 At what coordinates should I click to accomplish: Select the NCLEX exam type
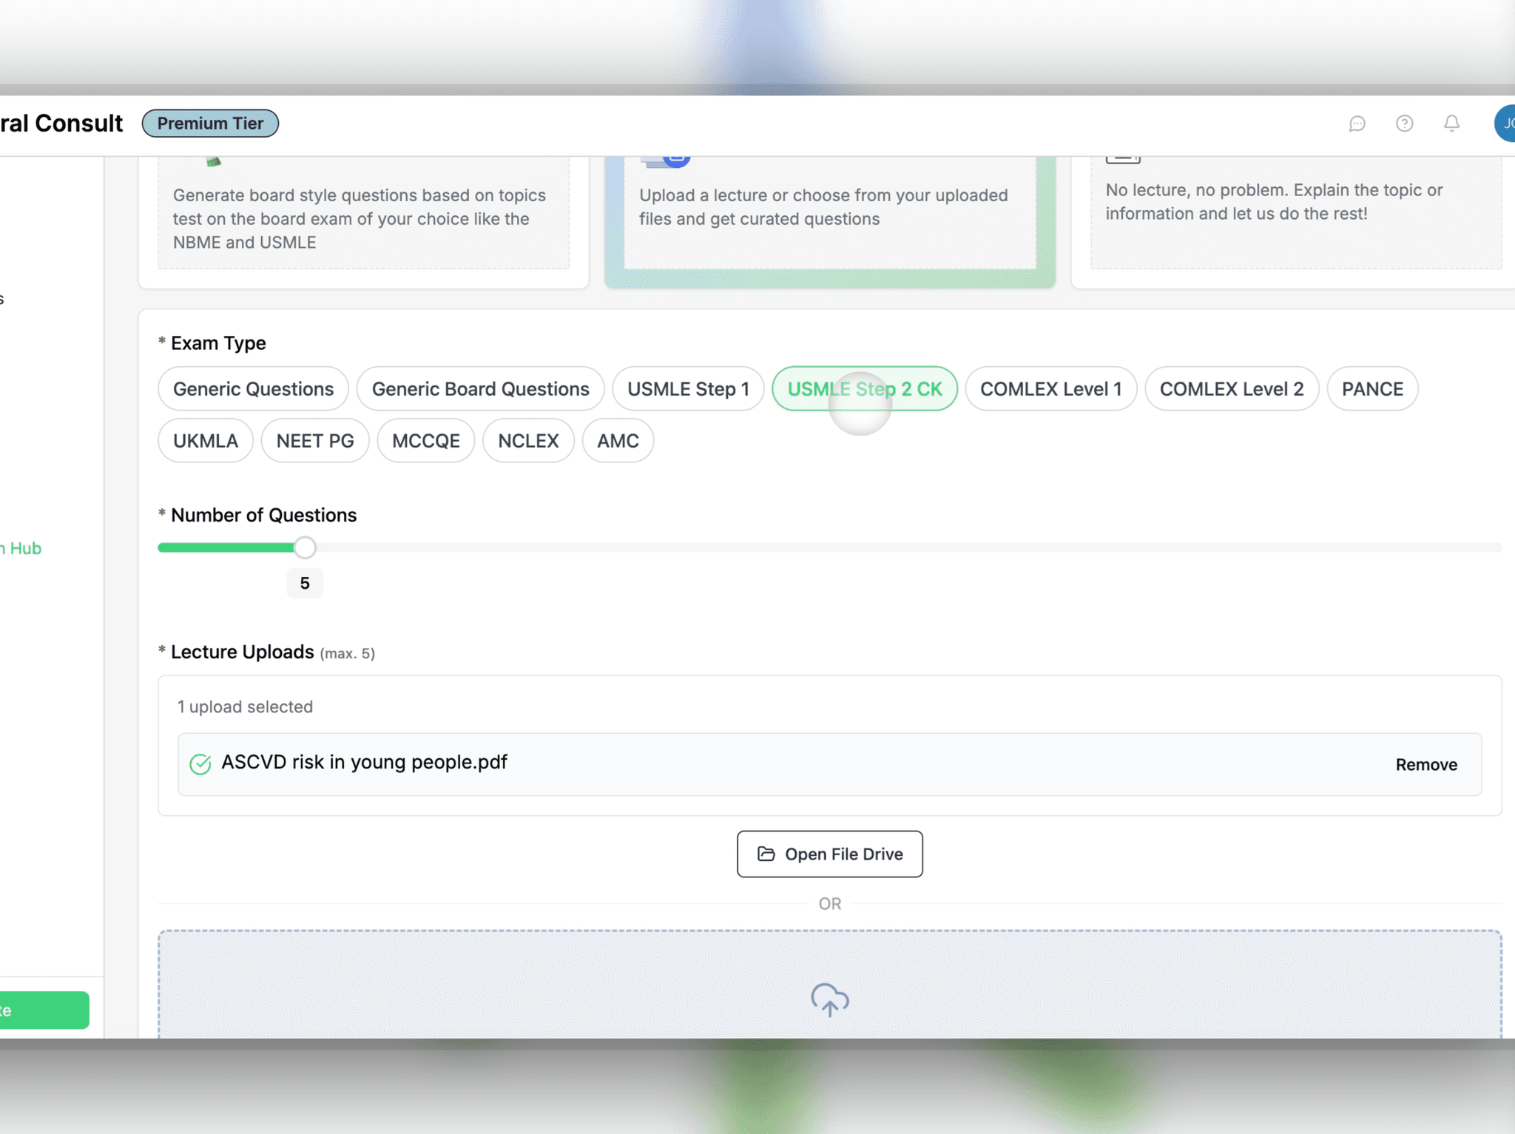pyautogui.click(x=528, y=440)
